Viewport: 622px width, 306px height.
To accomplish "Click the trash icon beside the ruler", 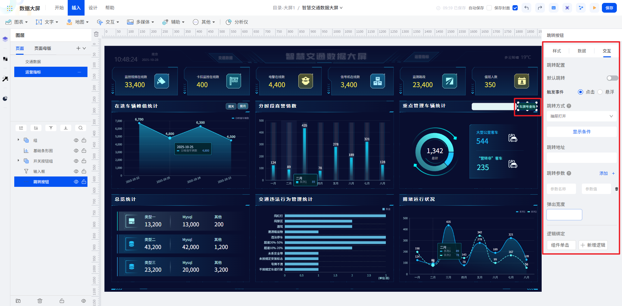I will tap(96, 34).
